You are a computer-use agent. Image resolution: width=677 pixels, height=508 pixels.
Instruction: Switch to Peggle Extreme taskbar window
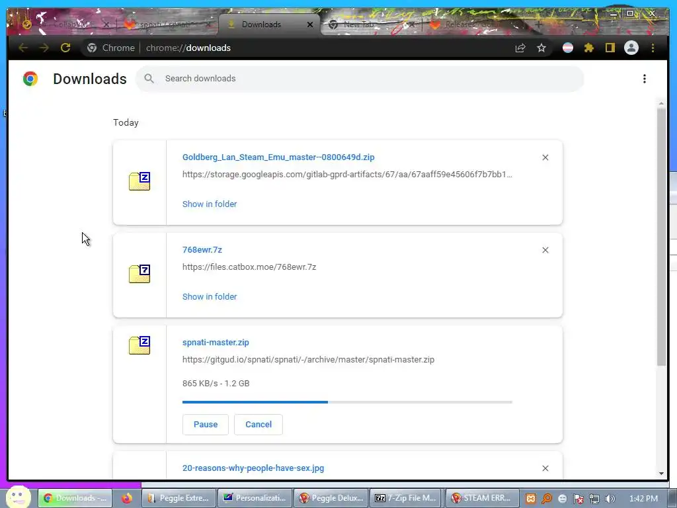pos(179,498)
